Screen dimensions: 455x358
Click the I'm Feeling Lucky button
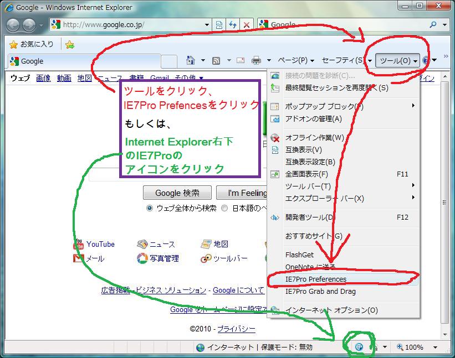242,193
